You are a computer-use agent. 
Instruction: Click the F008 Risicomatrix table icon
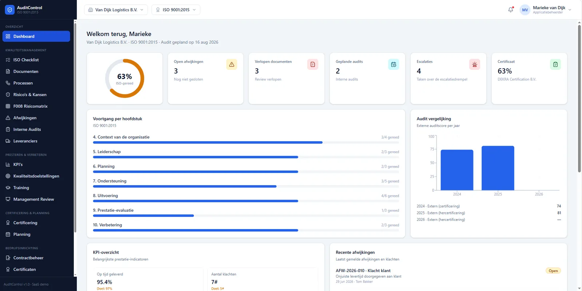pos(8,106)
